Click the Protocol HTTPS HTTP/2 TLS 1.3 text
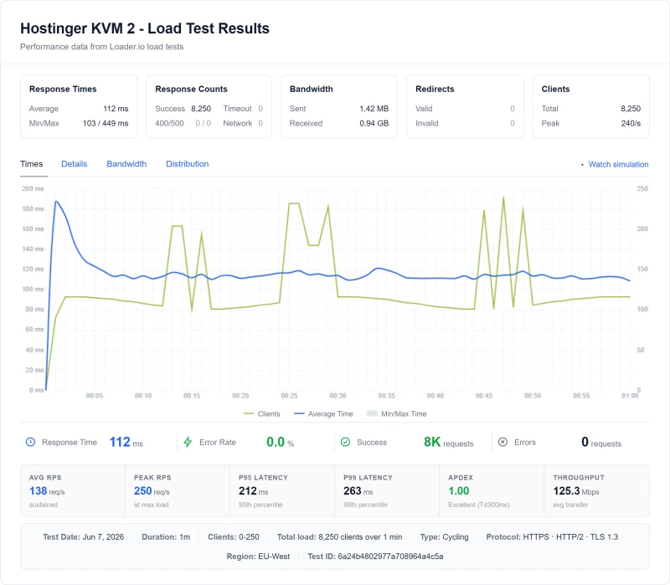The width and height of the screenshot is (670, 585). tap(552, 536)
